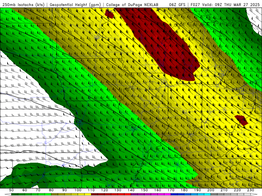Click the 'College of DuPage NEXLAB' label
262x196 pixels.
tap(132, 5)
